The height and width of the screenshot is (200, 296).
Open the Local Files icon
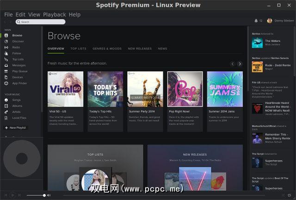(6, 118)
